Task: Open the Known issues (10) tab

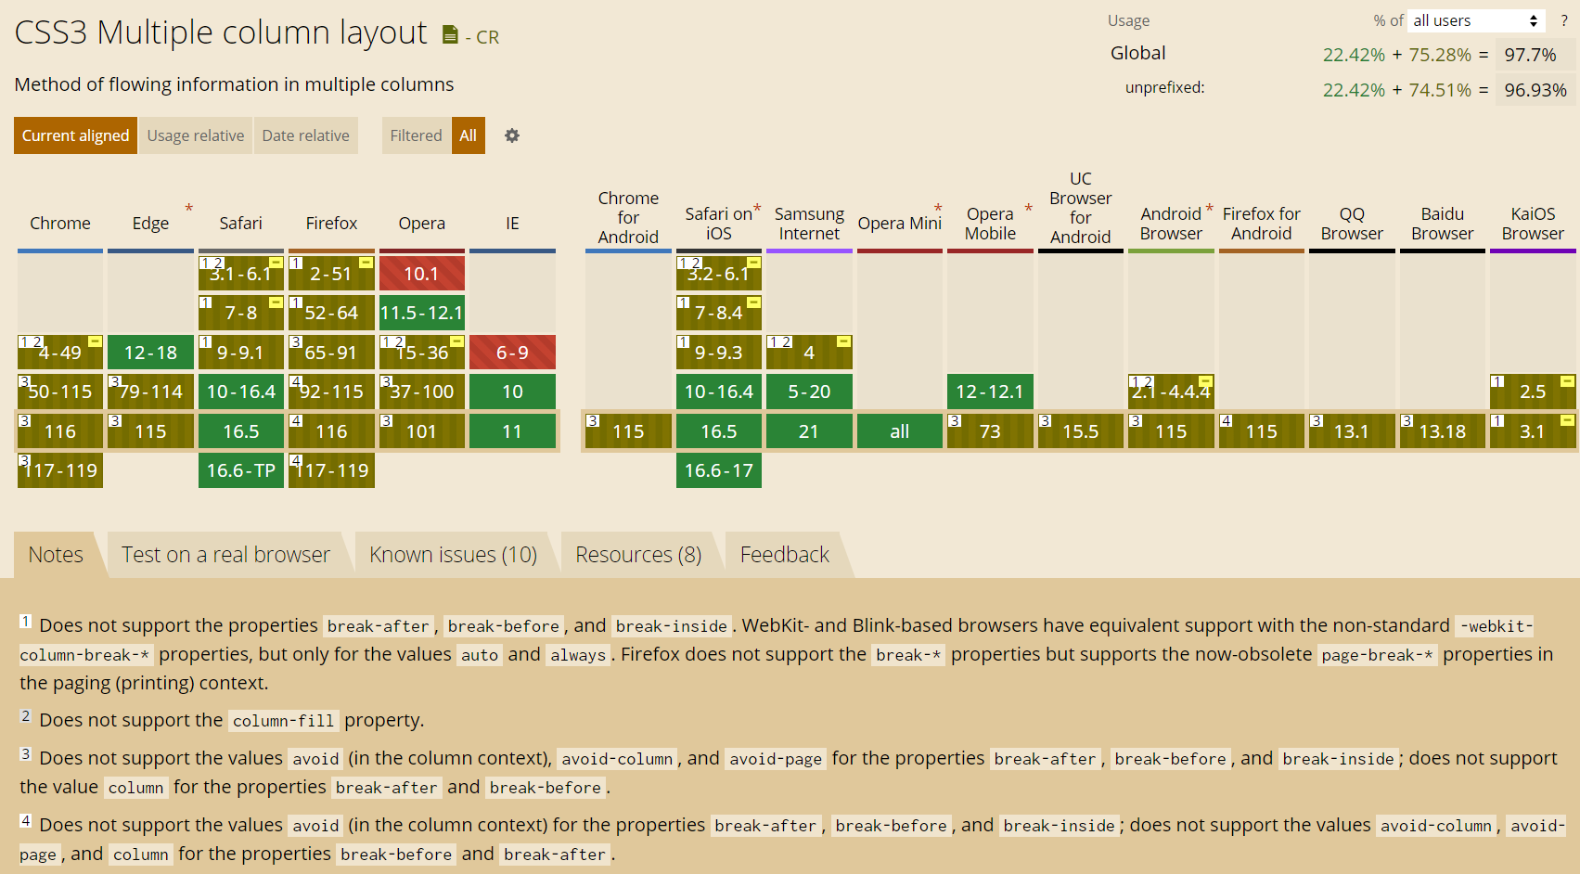Action: click(x=453, y=555)
